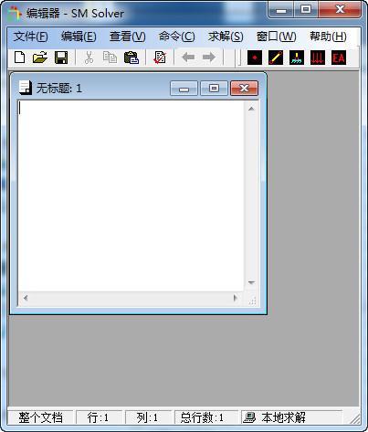Open the 窗口(W) menu
This screenshot has height=432, width=368.
276,37
